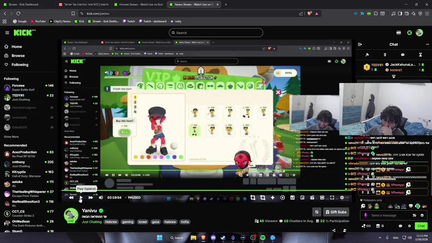Toggle theater mode in the player
The height and width of the screenshot is (243, 432).
pyautogui.click(x=322, y=198)
